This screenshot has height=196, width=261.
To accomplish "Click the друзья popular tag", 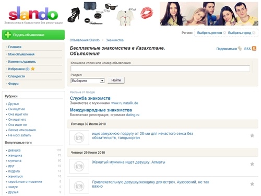I will (x=13, y=192).
